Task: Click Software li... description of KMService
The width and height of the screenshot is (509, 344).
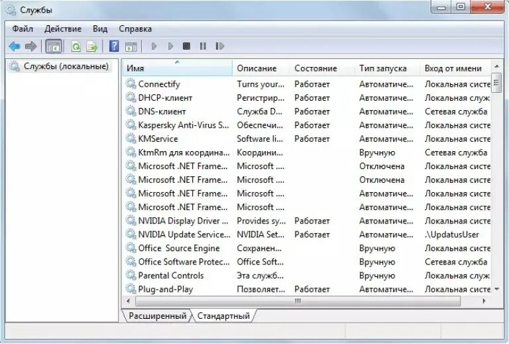Action: (x=260, y=139)
